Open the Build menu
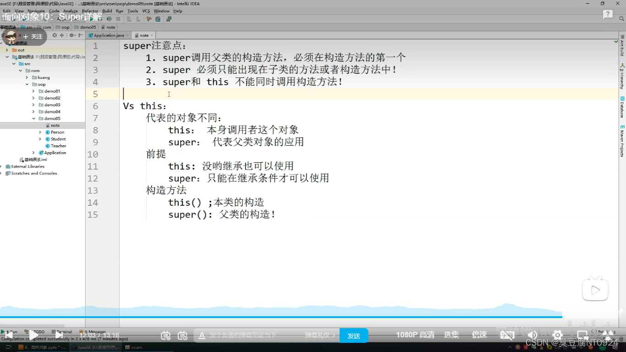Image resolution: width=626 pixels, height=352 pixels. pyautogui.click(x=107, y=11)
